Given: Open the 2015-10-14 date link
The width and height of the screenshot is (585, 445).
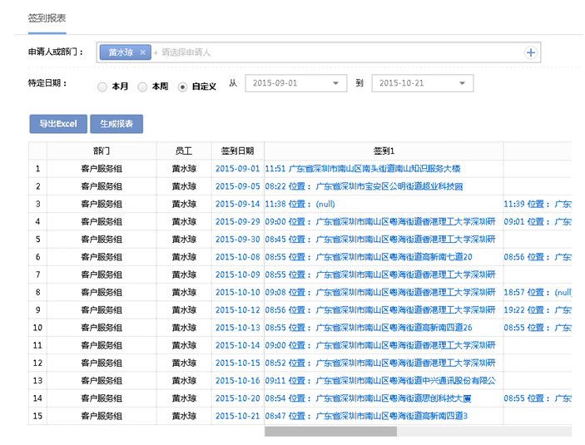Looking at the screenshot, I should tap(238, 345).
